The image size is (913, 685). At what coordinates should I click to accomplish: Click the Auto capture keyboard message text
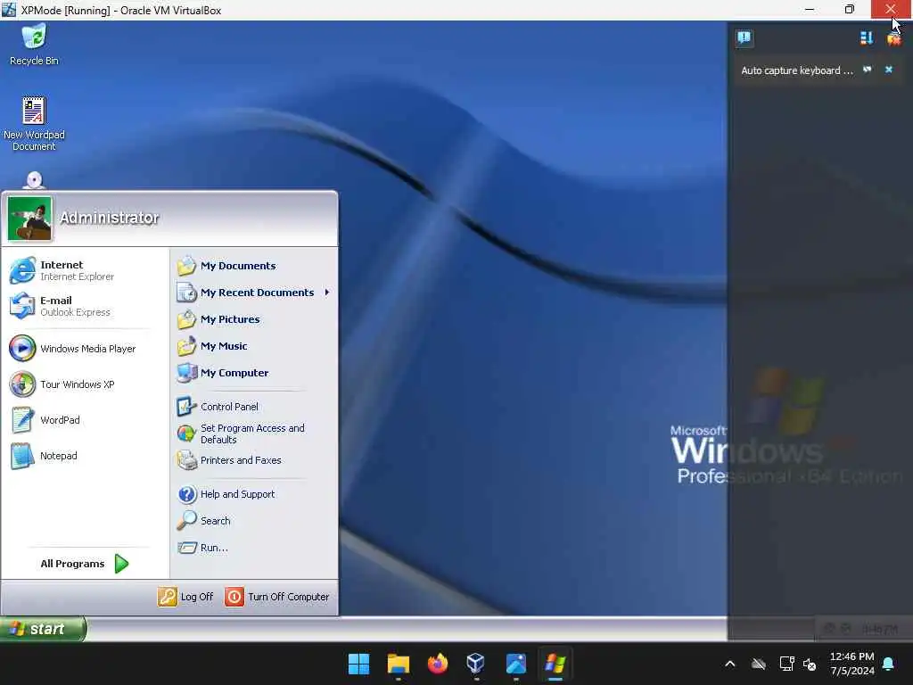[796, 70]
